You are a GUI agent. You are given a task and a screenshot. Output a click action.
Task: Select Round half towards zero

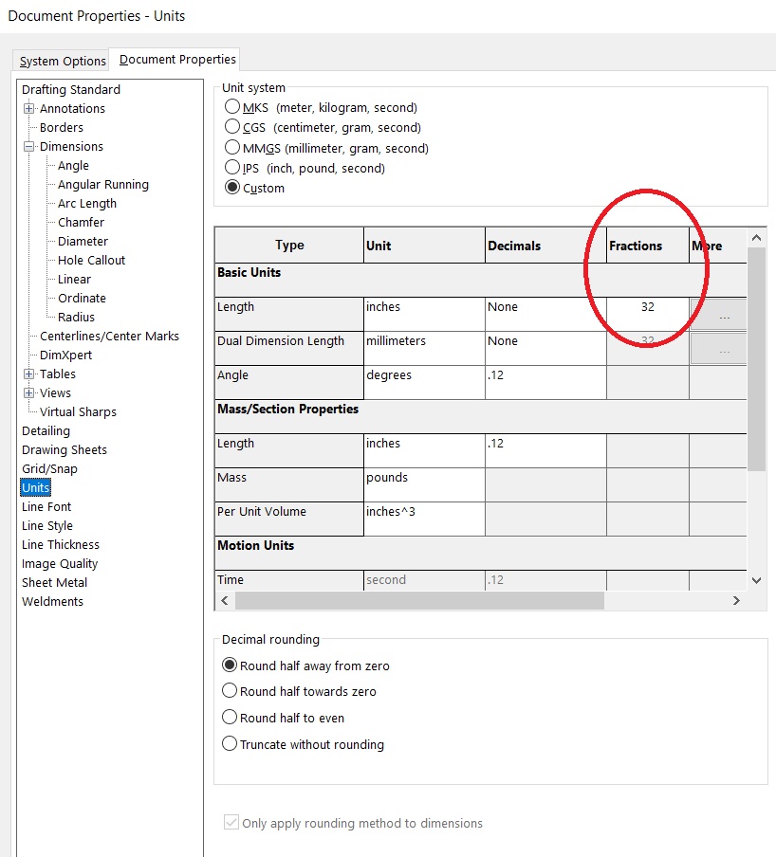tap(230, 691)
